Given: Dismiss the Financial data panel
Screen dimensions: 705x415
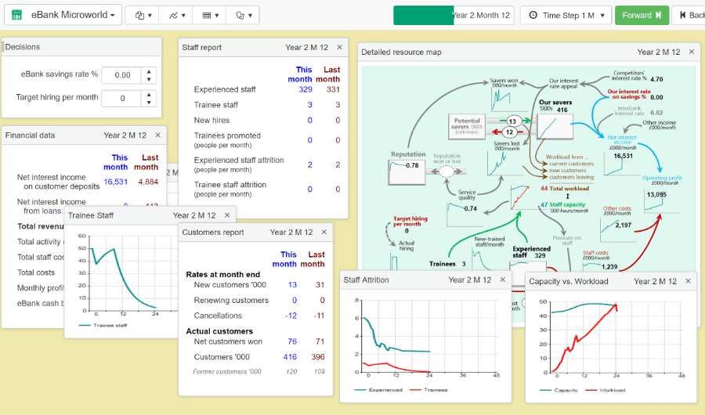Looking at the screenshot, I should click(x=157, y=135).
